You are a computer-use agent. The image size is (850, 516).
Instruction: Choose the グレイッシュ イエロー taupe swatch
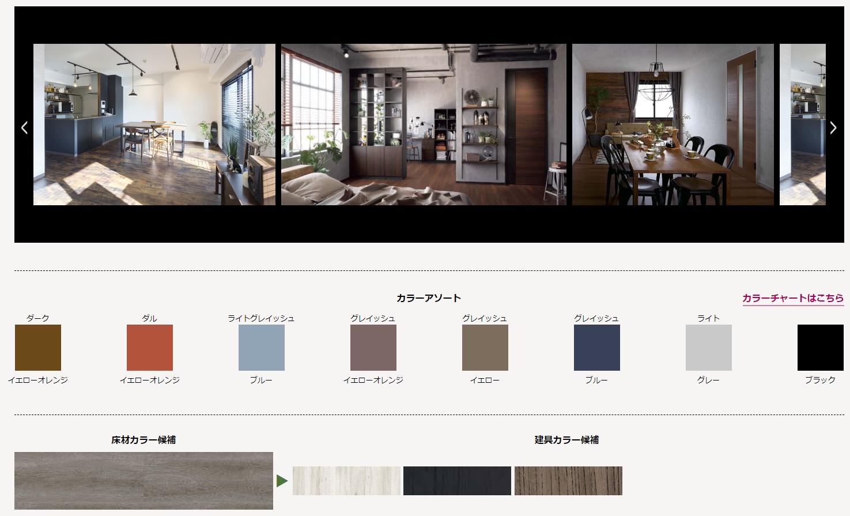485,348
